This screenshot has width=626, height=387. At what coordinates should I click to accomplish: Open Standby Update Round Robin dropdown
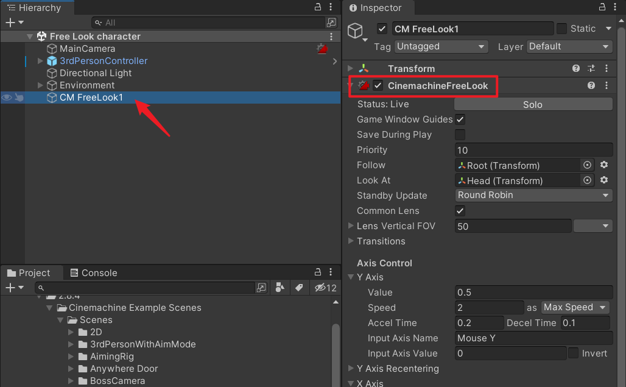(x=534, y=195)
